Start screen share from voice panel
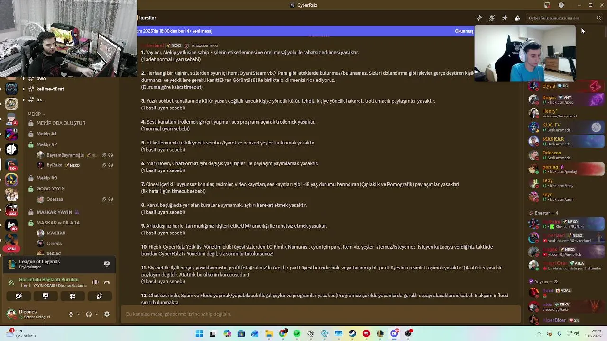 (x=46, y=296)
